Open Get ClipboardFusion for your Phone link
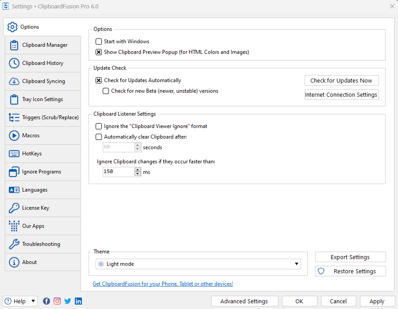 coord(163,284)
